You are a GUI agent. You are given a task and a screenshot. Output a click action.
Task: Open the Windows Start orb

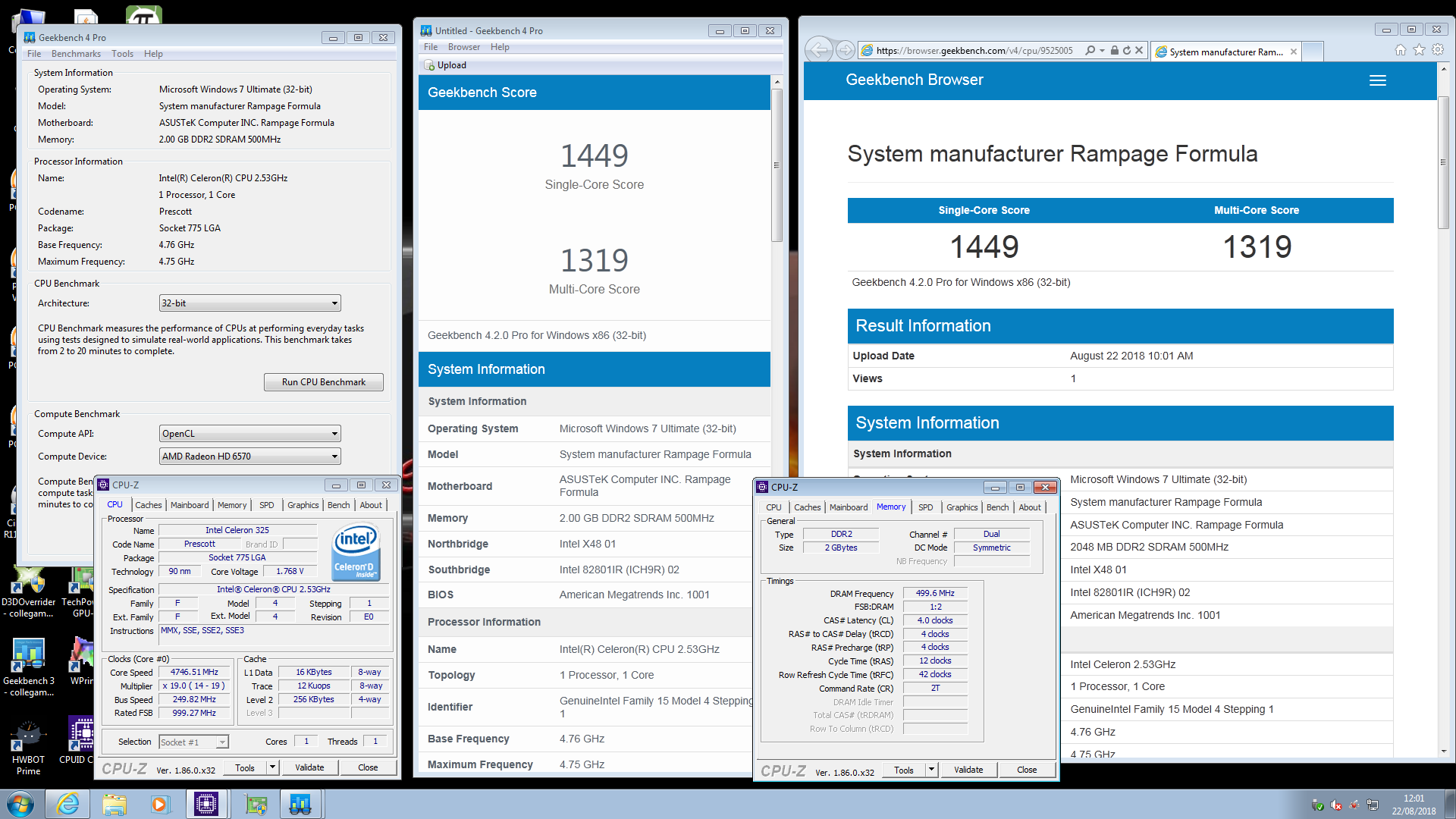[20, 804]
